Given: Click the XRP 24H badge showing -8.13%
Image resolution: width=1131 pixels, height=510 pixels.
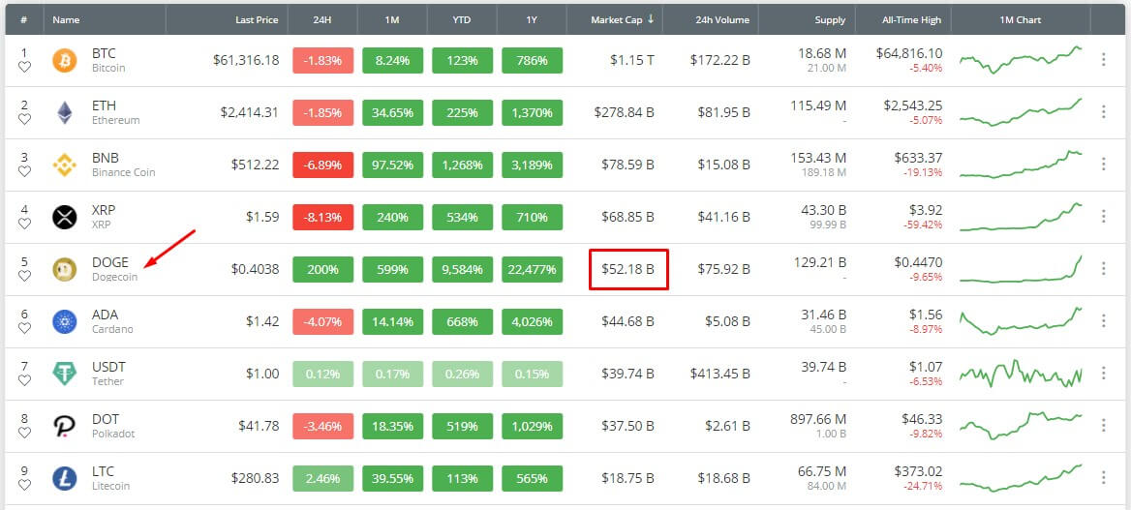Looking at the screenshot, I should [323, 217].
